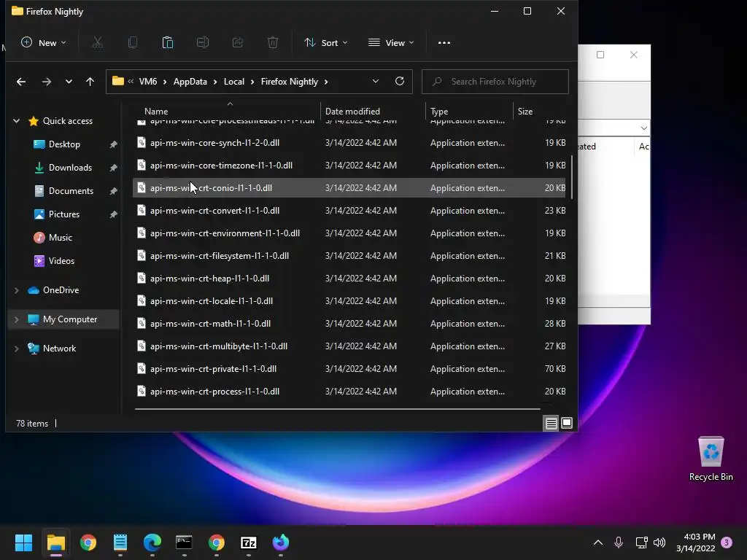Screen dimensions: 747x560
Task: Open the Command Prompt taskbar icon
Action: click(184, 542)
